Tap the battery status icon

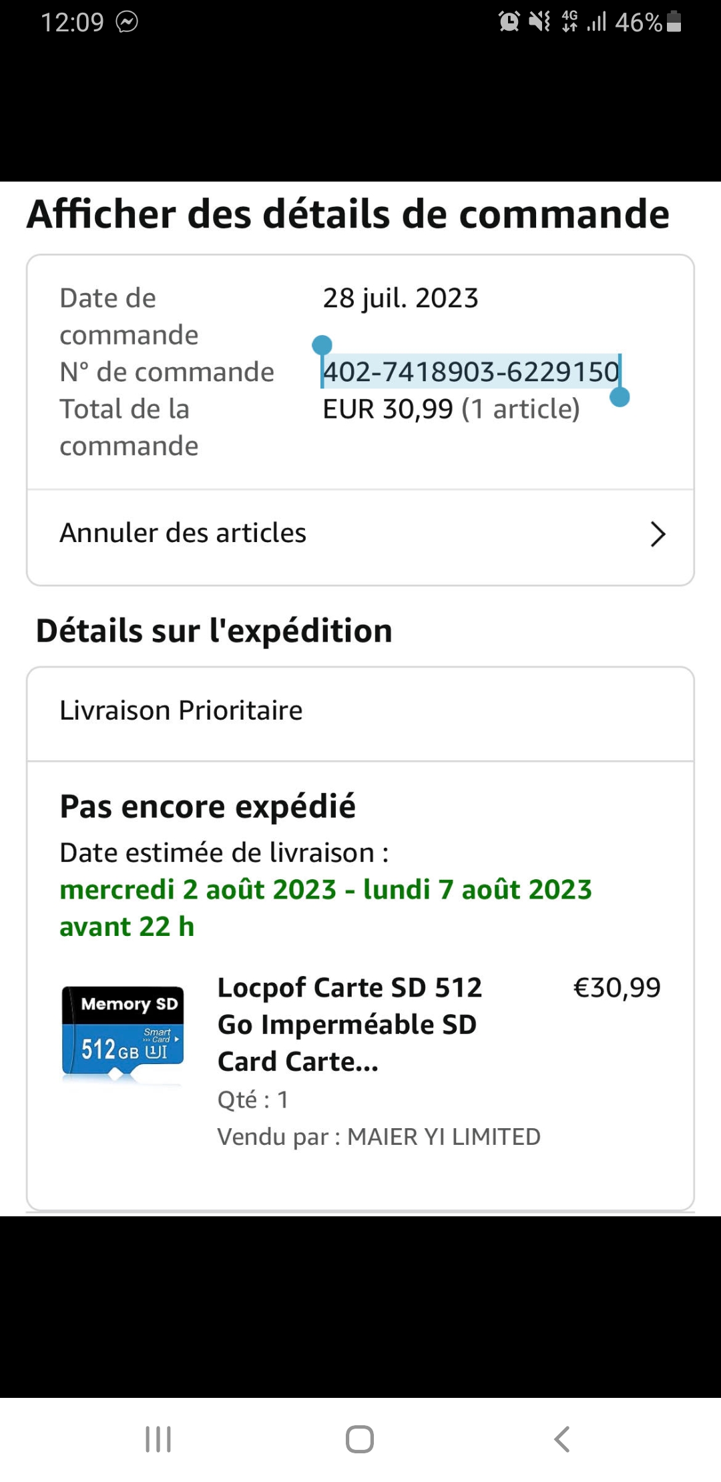674,22
